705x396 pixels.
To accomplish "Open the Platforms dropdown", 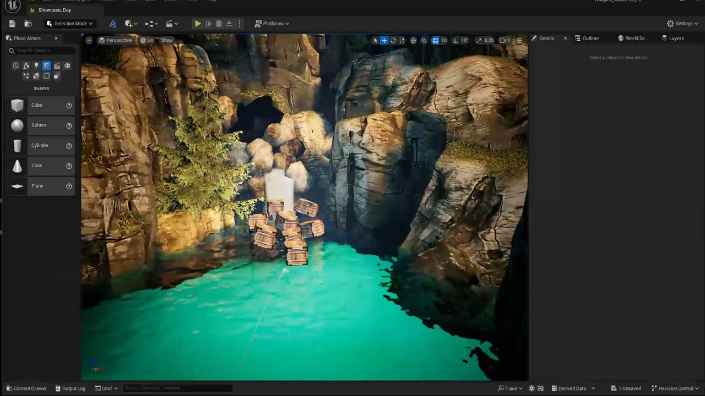I will click(272, 24).
